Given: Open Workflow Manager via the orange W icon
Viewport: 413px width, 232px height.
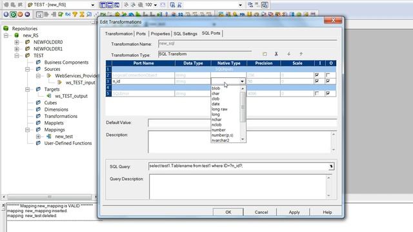Looking at the screenshot, I should (x=20, y=14).
